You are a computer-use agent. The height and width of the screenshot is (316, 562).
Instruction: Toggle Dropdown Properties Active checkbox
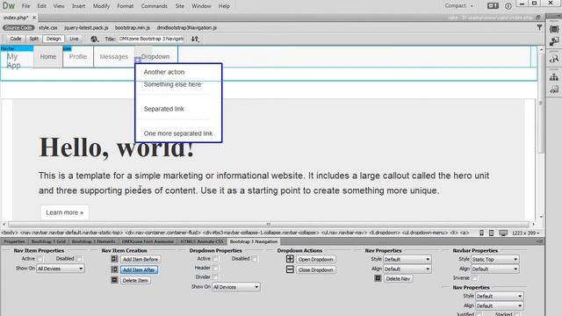click(215, 259)
